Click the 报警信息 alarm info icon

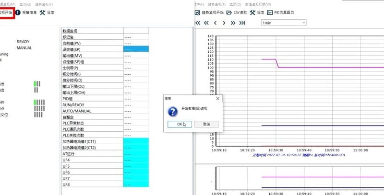point(18,13)
